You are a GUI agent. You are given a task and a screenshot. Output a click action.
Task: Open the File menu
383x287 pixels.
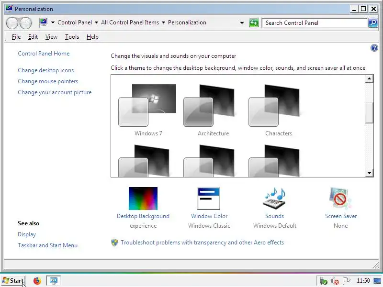[x=16, y=37]
